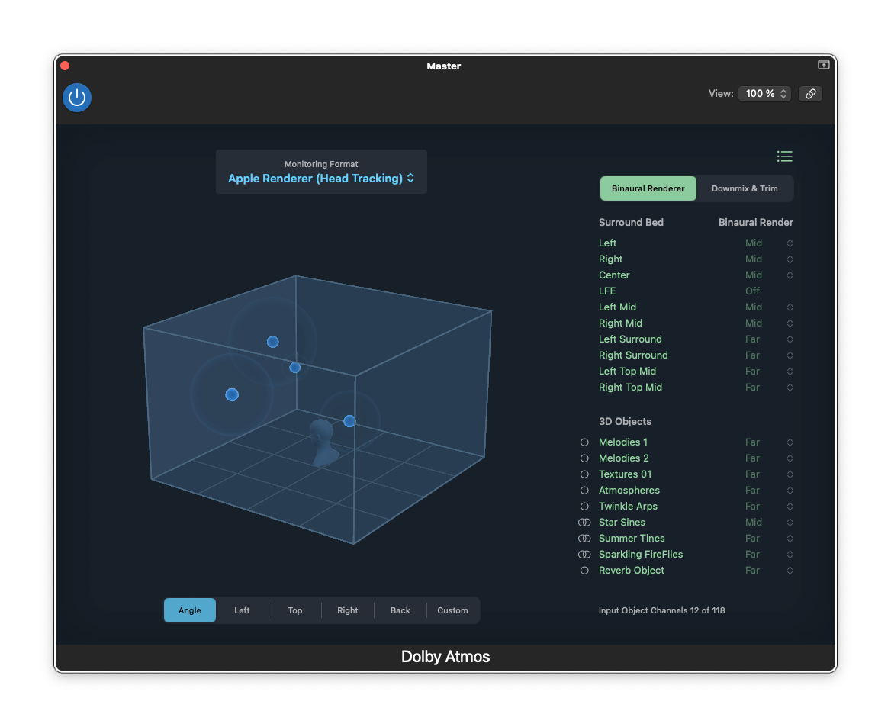Open render mode stepper for Melodies 2
891x727 pixels.
(x=790, y=458)
